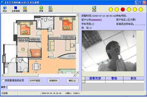Minimize the alarm window
This screenshot has height=103, width=147.
pos(137,2)
